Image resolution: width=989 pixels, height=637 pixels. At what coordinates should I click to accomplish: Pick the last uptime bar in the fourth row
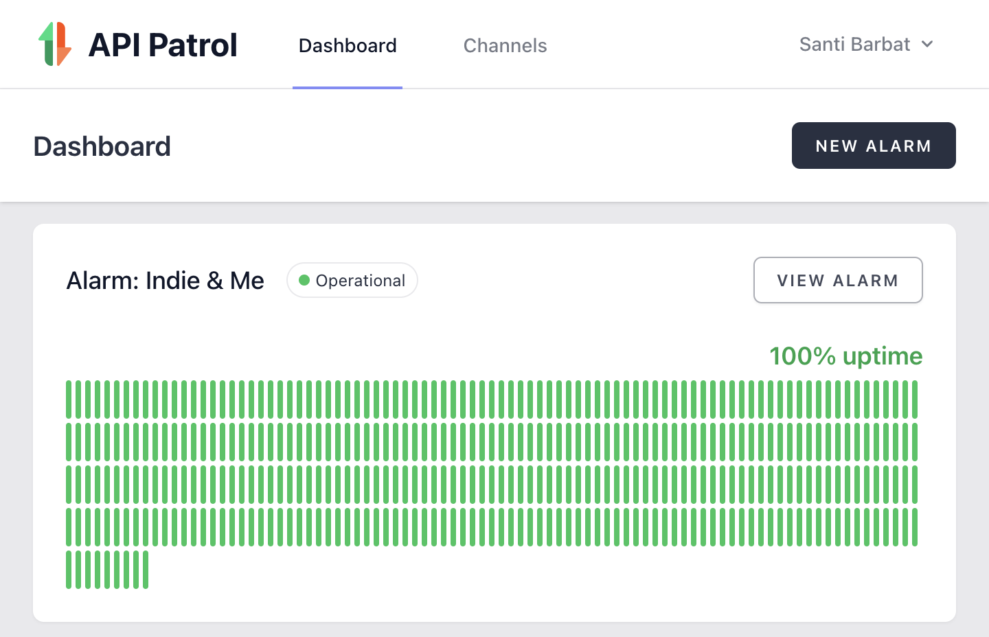(915, 527)
